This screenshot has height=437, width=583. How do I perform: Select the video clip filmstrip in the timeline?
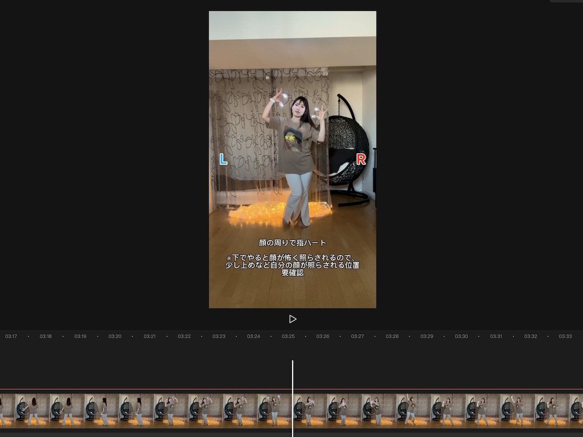(x=291, y=410)
